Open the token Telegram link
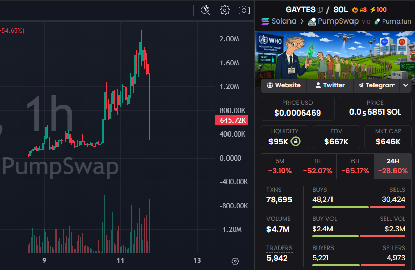 [377, 85]
